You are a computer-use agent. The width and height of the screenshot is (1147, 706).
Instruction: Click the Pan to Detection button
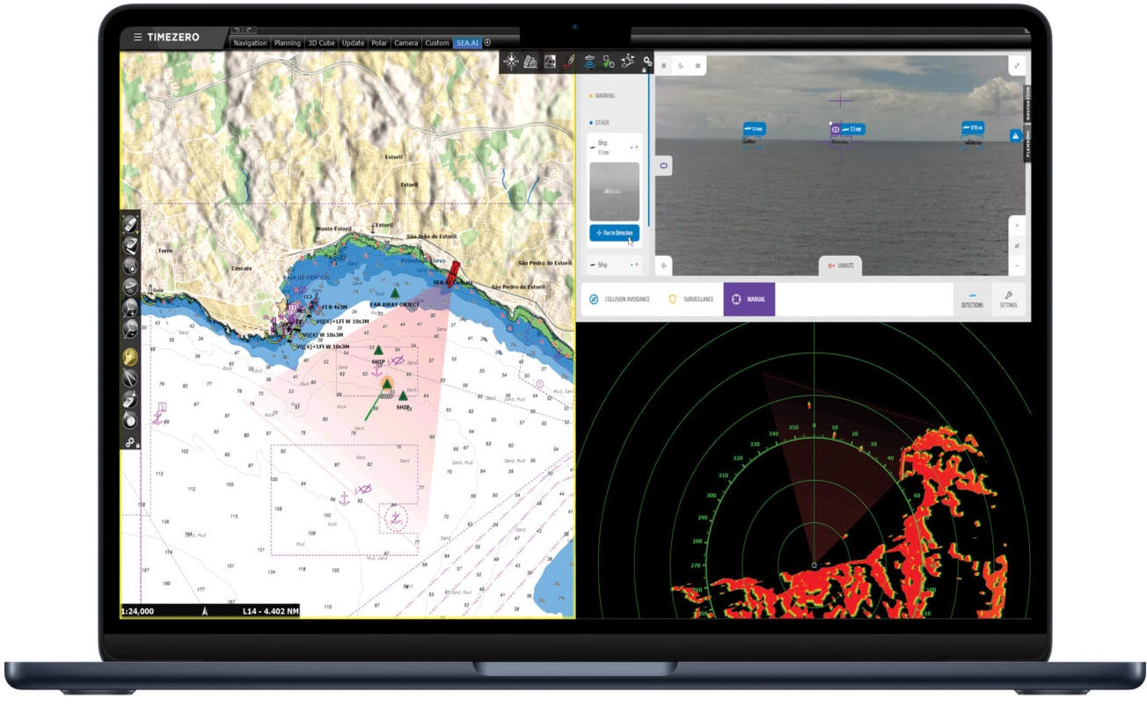(x=615, y=233)
